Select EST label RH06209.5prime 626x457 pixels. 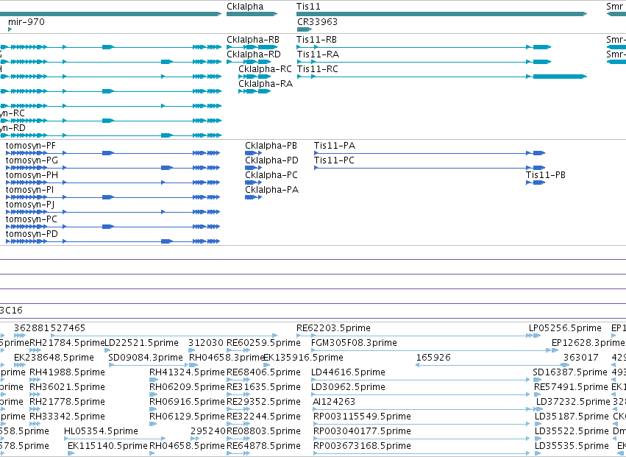coord(187,387)
